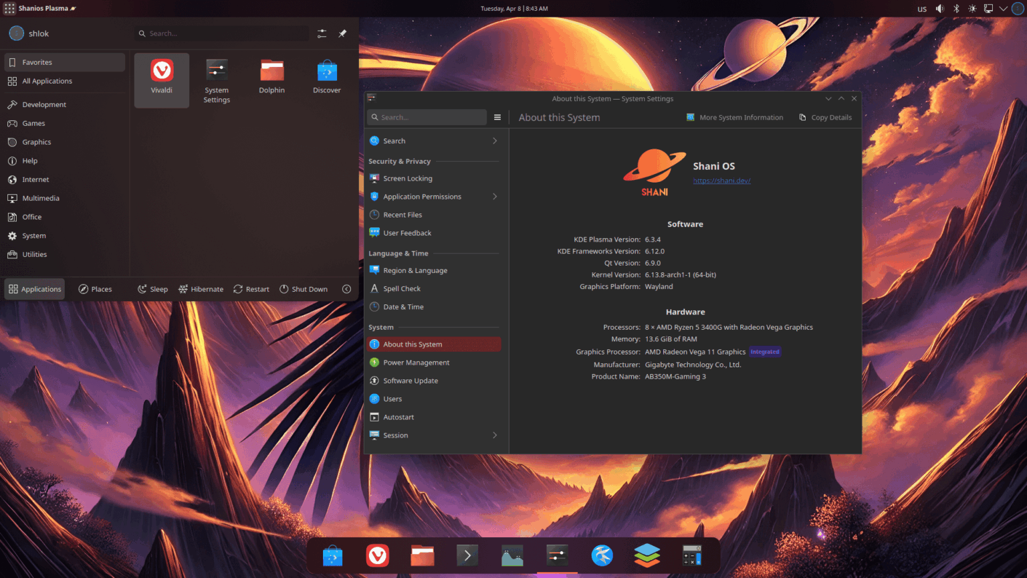Open Discover software center from the dock
Viewport: 1027px width, 578px height.
(332, 555)
